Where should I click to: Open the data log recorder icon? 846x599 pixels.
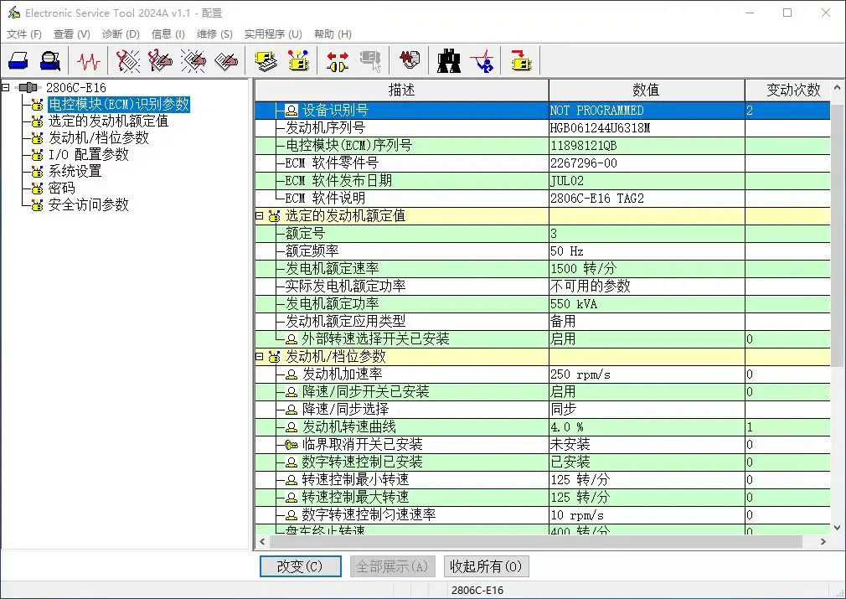(410, 59)
